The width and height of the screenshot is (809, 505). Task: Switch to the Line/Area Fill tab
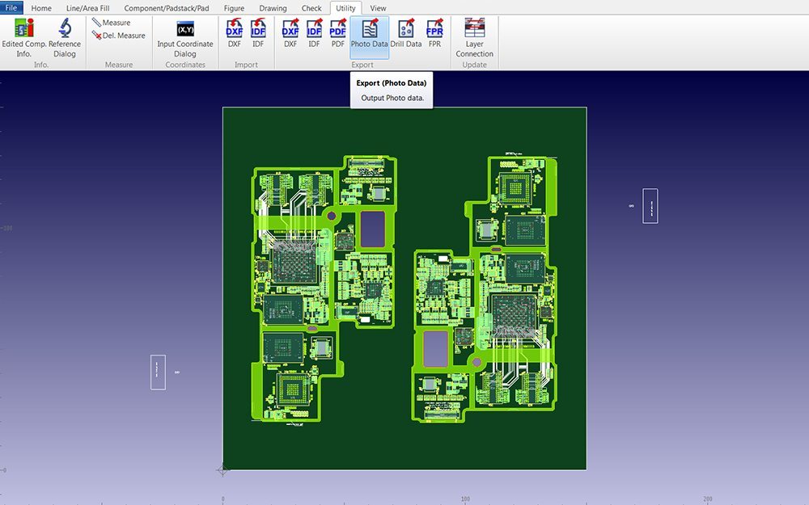(87, 7)
